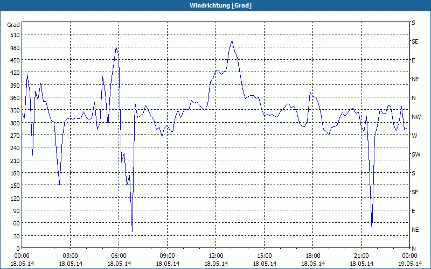Viewport: 431px width, 269px height.
Task: Click the 18.05.14 date under 09:00
Action: pos(168,264)
